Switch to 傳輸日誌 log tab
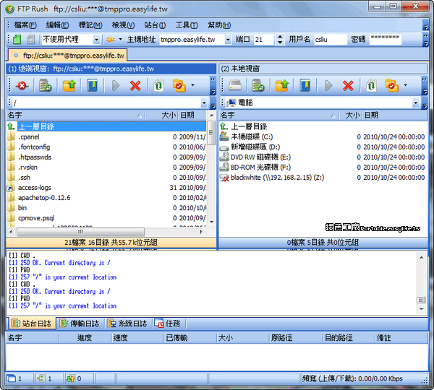Viewport: 434px width, 390px height. tap(80, 324)
